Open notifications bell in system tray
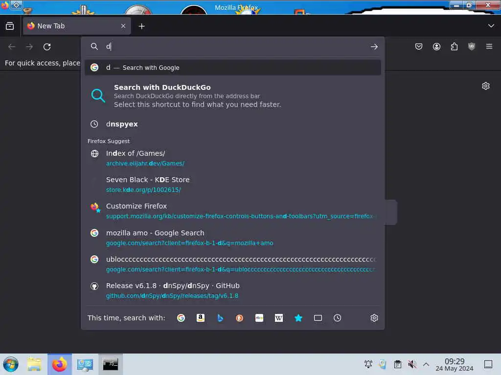501x375 pixels. pos(368,364)
